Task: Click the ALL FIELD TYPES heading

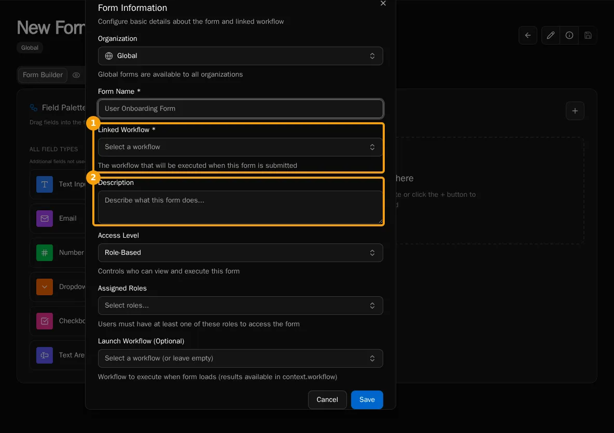Action: pyautogui.click(x=53, y=149)
